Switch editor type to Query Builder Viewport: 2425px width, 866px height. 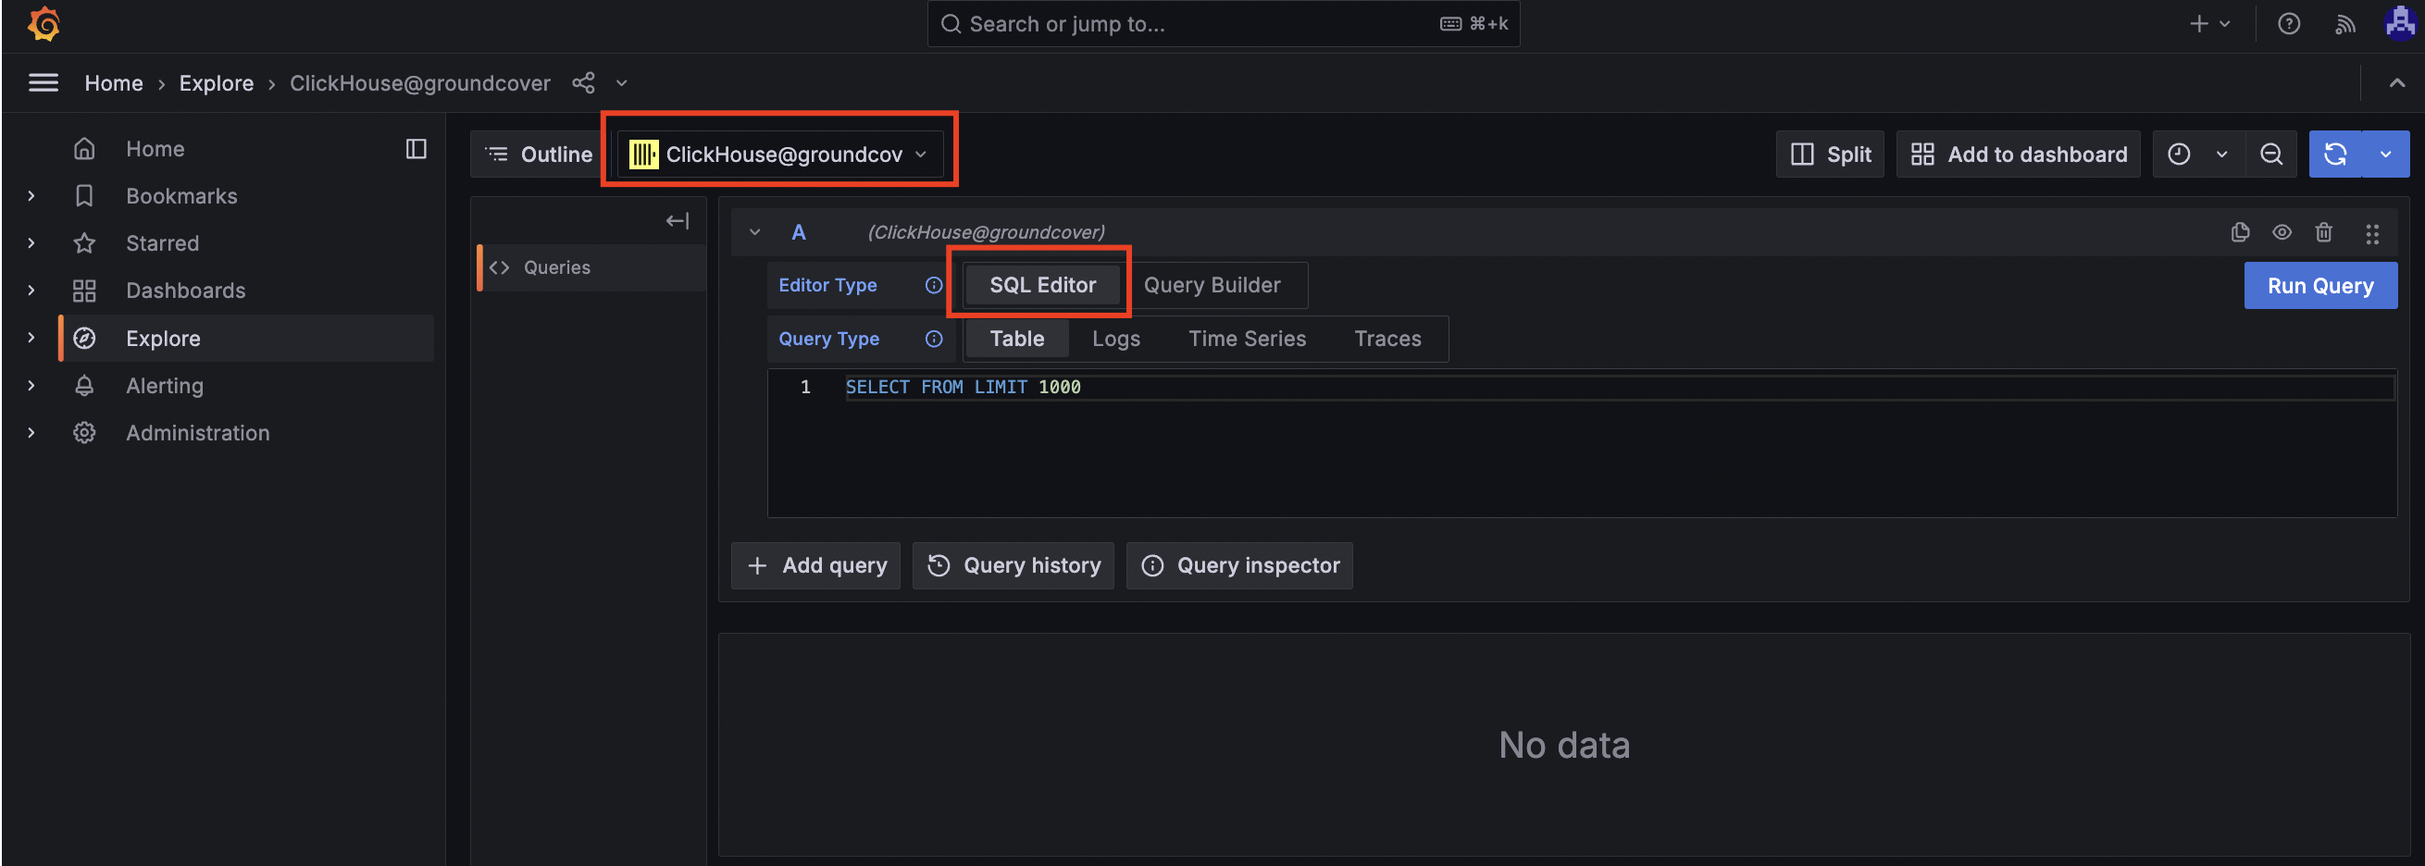pyautogui.click(x=1211, y=285)
